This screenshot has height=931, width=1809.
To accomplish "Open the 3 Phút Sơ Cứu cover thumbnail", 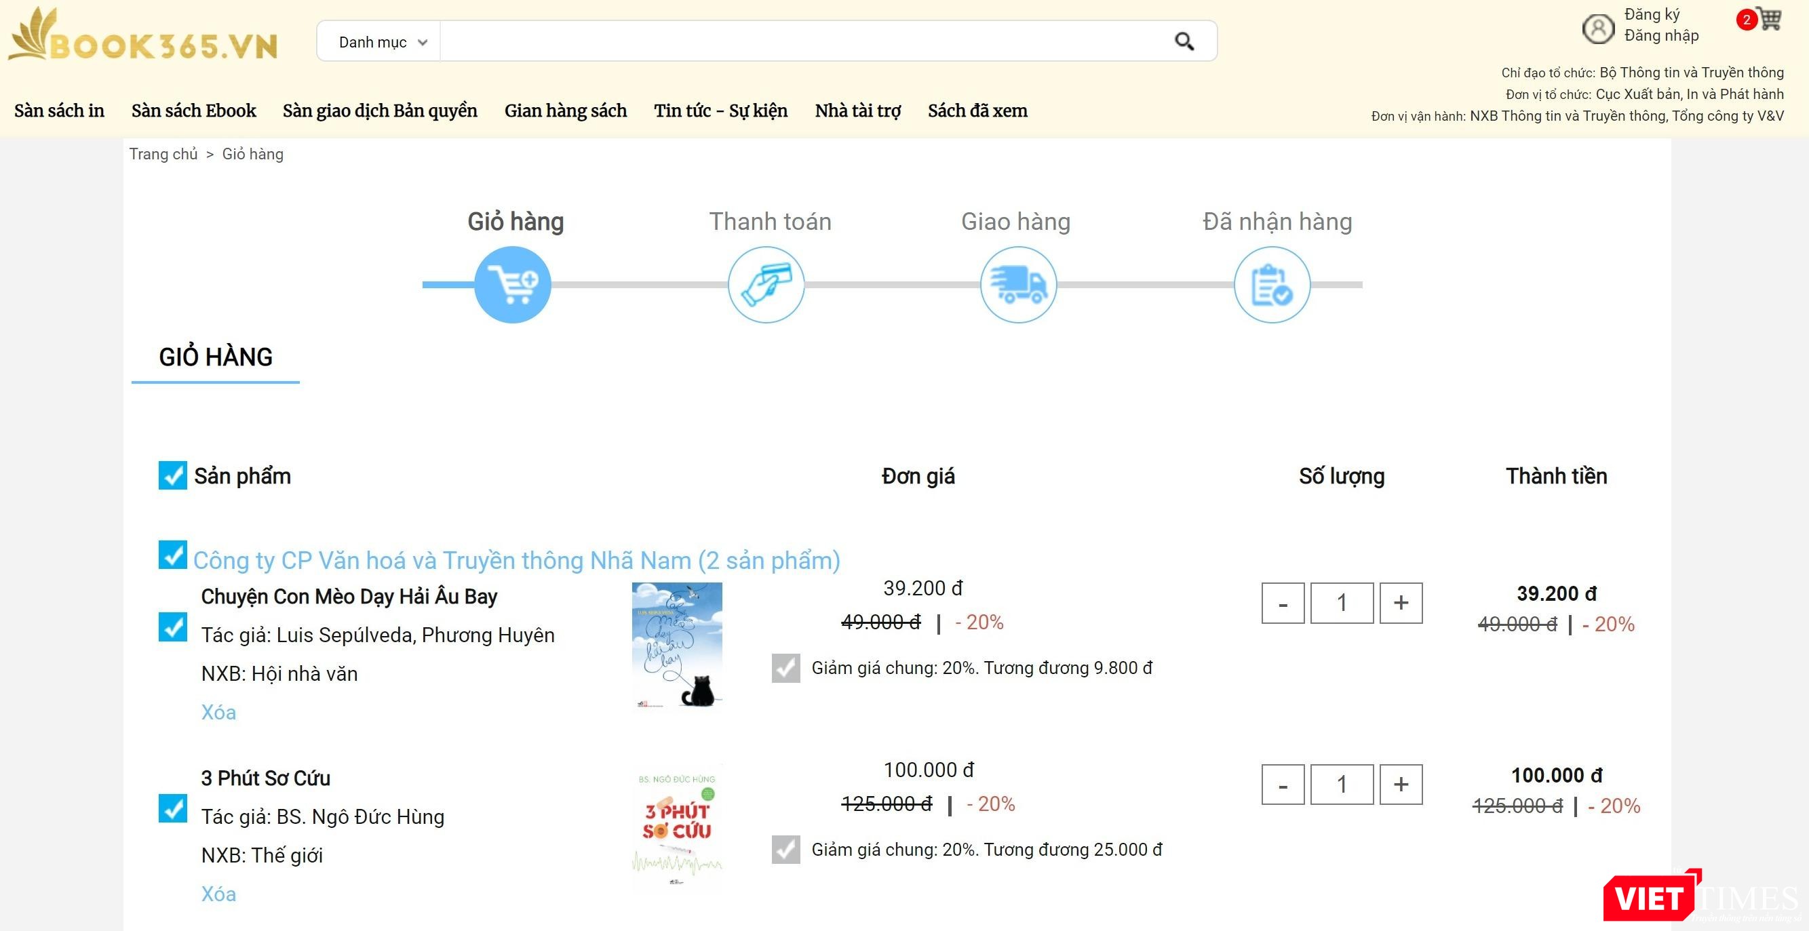I will tap(676, 827).
